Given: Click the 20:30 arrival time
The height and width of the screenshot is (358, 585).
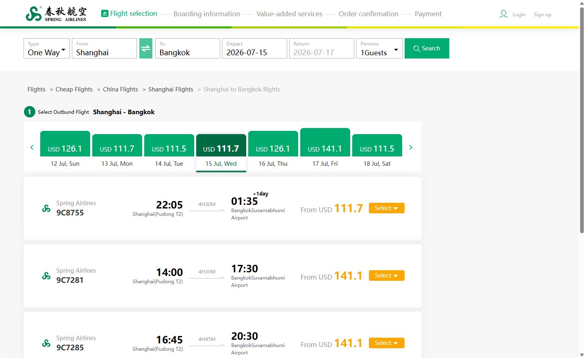Looking at the screenshot, I should [x=245, y=336].
